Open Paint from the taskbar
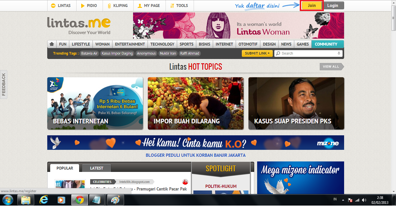This screenshot has height=223, width=396. point(116,200)
